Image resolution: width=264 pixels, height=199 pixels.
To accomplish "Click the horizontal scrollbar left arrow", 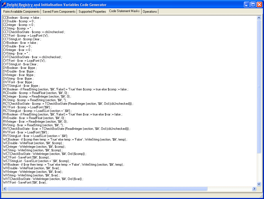I will (x=5, y=189).
